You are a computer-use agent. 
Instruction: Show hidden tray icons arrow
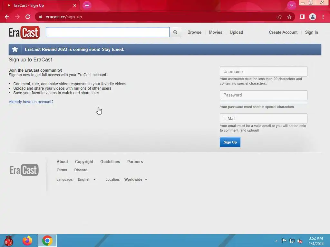tap(276, 241)
